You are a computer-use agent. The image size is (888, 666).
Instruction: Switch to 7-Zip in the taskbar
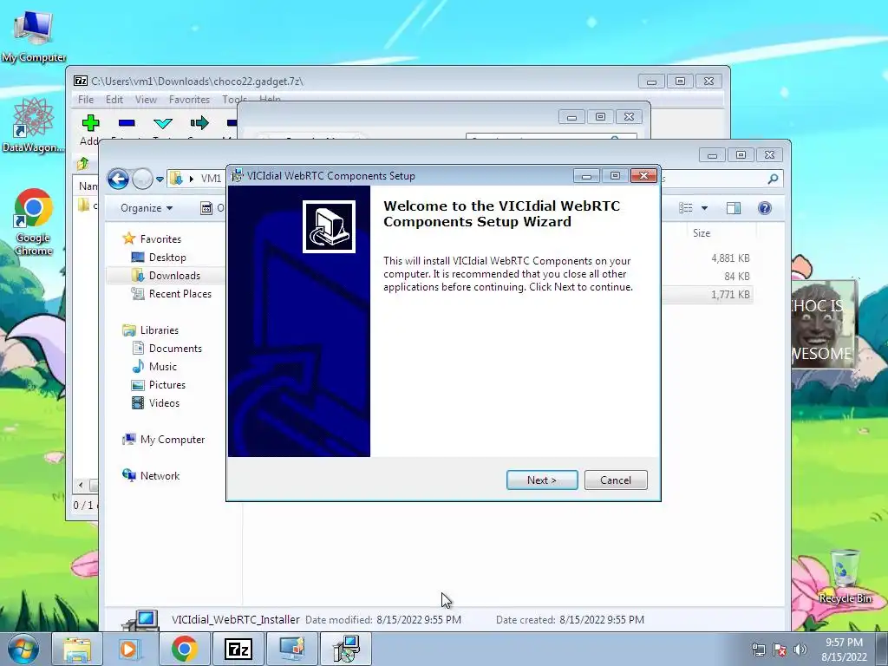coord(238,649)
